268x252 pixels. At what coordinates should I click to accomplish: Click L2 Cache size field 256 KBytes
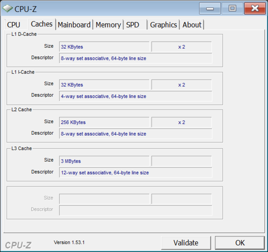[104, 122]
